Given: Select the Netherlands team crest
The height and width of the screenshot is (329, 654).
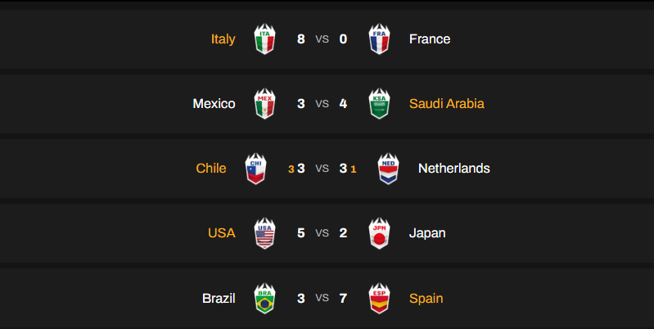Looking at the screenshot, I should [388, 169].
